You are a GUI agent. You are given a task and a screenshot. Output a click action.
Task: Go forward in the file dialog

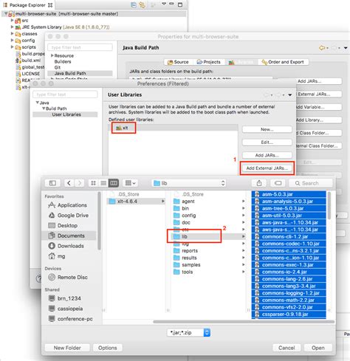(79, 183)
